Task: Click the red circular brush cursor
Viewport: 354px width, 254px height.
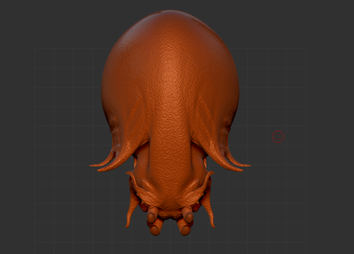Action: coord(278,137)
